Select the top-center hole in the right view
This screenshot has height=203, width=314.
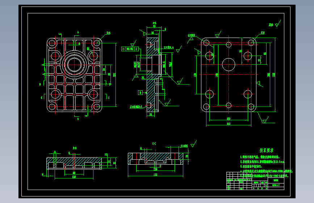click(229, 44)
